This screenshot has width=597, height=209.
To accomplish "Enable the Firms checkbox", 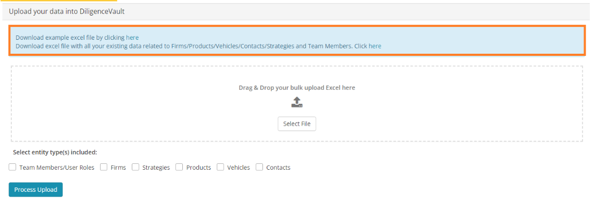I will [104, 167].
